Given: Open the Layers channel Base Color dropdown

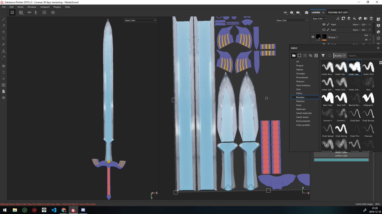Looking at the screenshot, I should coord(319,19).
